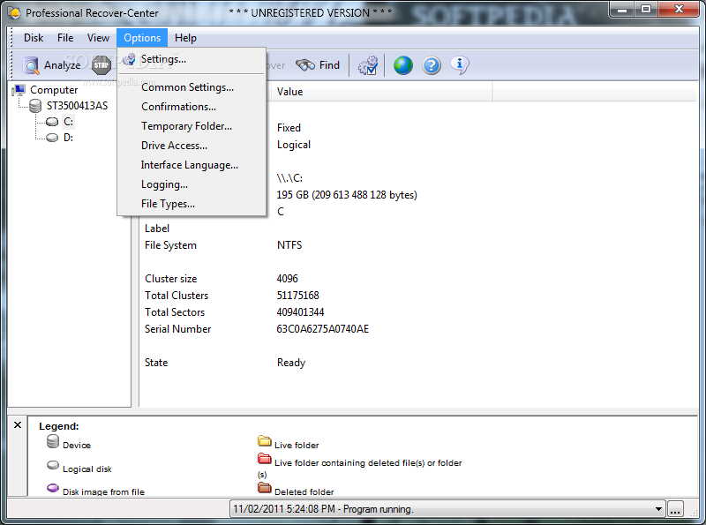The width and height of the screenshot is (706, 525).
Task: Click the Analyze toolbar label
Action: pyautogui.click(x=62, y=65)
